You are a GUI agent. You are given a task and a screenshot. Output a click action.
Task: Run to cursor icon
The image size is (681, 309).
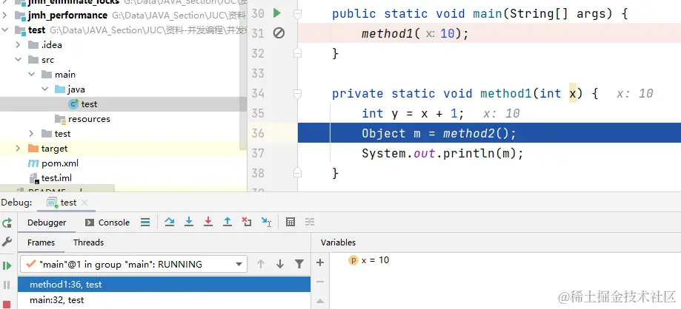click(266, 223)
